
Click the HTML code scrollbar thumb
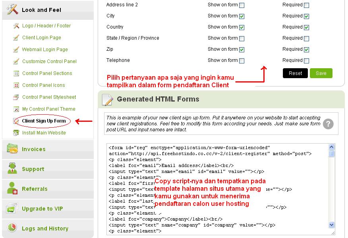[x=331, y=154]
